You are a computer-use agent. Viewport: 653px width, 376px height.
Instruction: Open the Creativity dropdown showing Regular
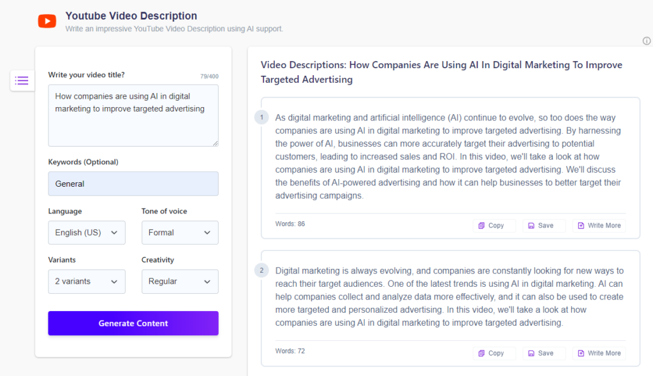click(180, 282)
